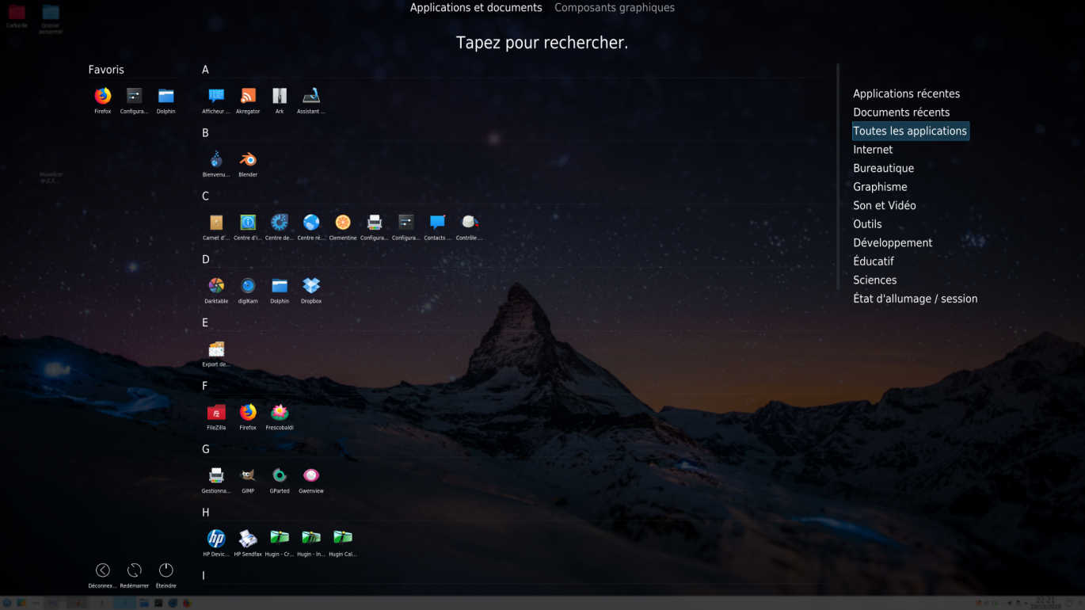Click the Tapez pour rechercher search field
The height and width of the screenshot is (610, 1085).
pyautogui.click(x=542, y=43)
